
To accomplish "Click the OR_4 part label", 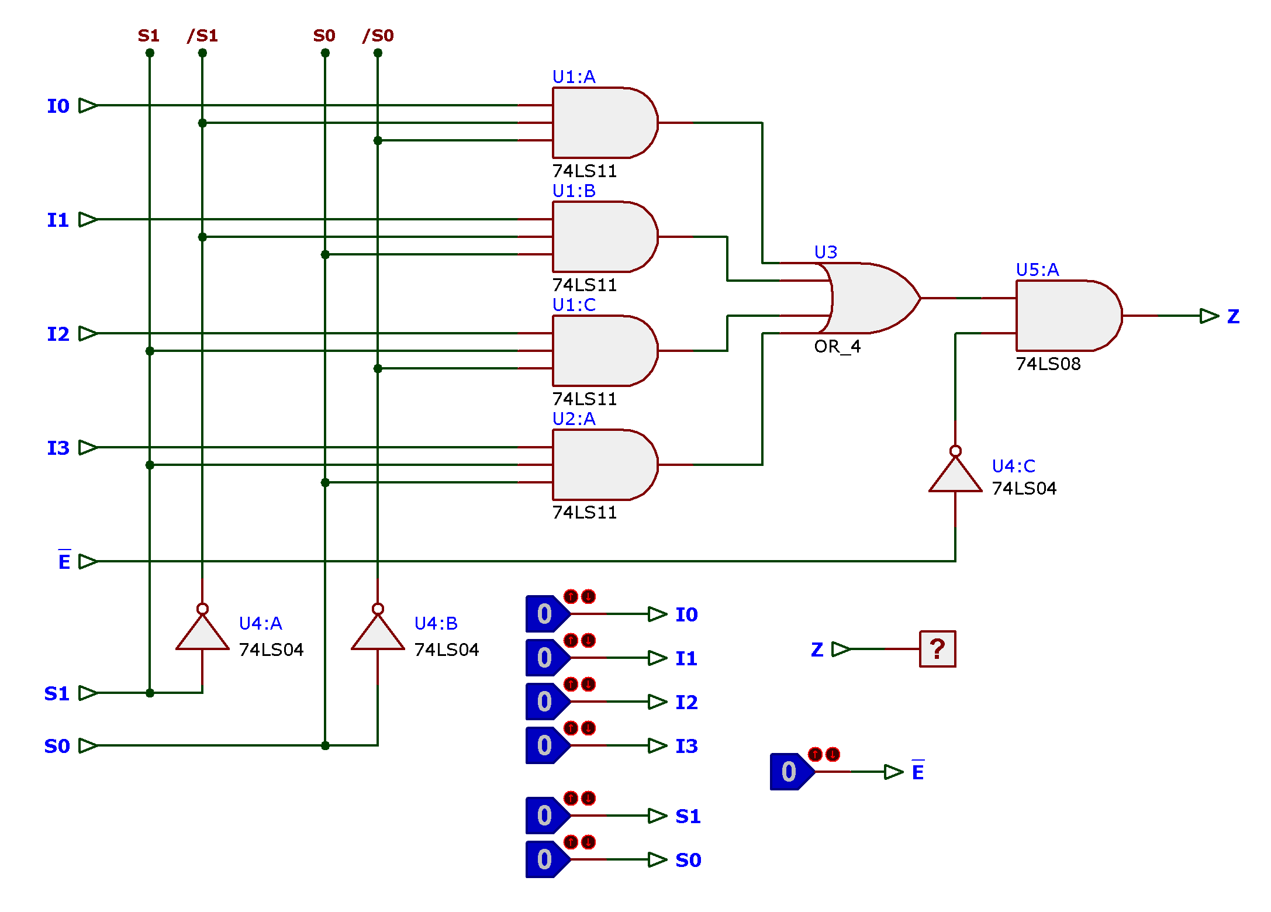I will pos(837,347).
